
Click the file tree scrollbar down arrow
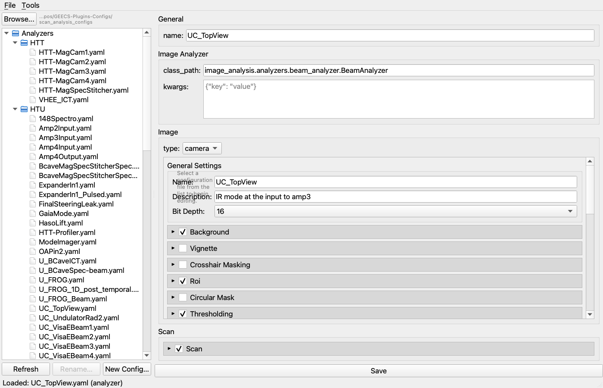[x=147, y=356]
